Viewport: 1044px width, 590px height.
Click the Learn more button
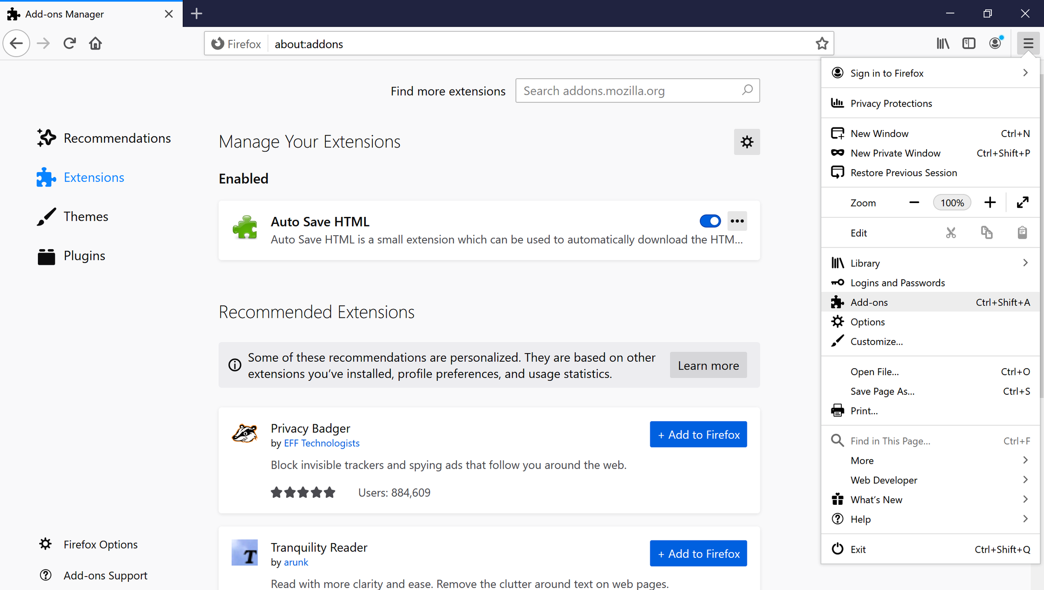tap(708, 365)
